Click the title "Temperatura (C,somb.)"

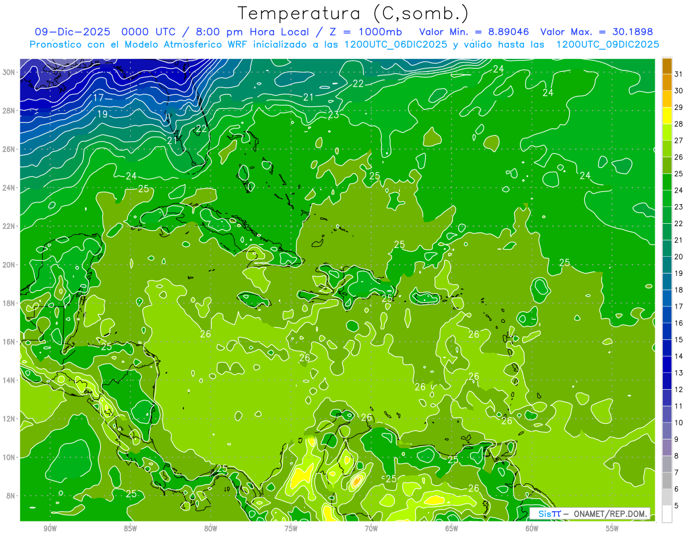point(353,13)
